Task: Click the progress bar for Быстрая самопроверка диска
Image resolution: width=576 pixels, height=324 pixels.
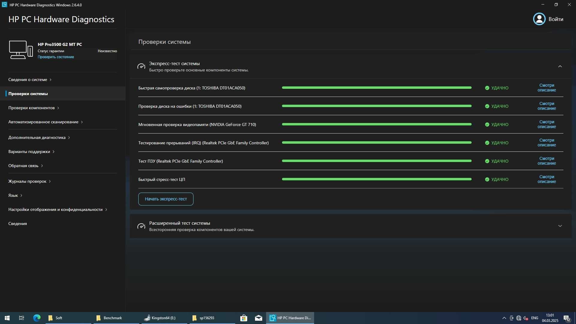Action: [x=377, y=88]
